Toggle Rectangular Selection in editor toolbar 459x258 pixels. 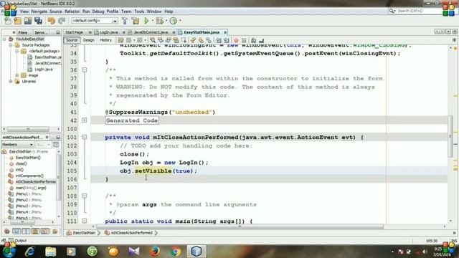[x=184, y=40]
